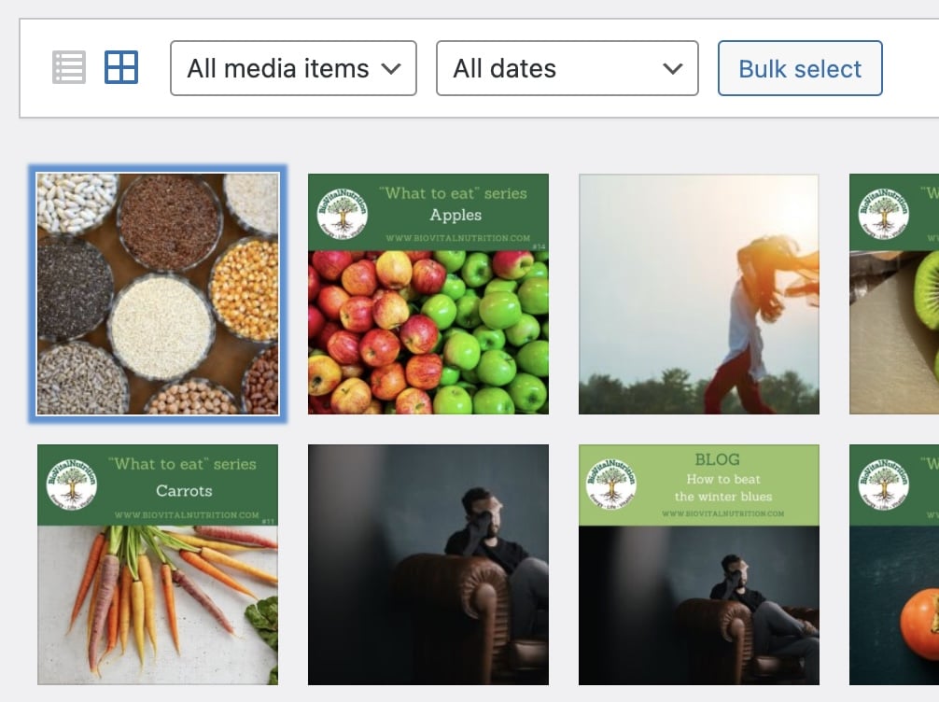Select the Apples 'What to eat' series graphic
939x702 pixels.
427,294
